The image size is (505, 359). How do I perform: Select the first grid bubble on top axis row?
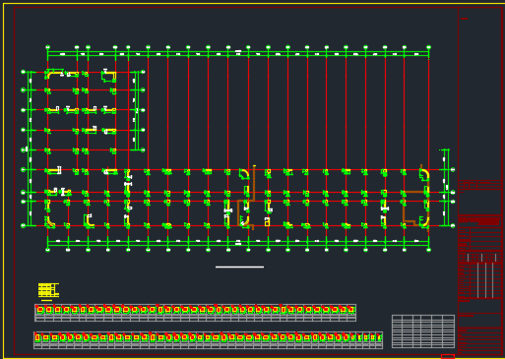(48, 47)
